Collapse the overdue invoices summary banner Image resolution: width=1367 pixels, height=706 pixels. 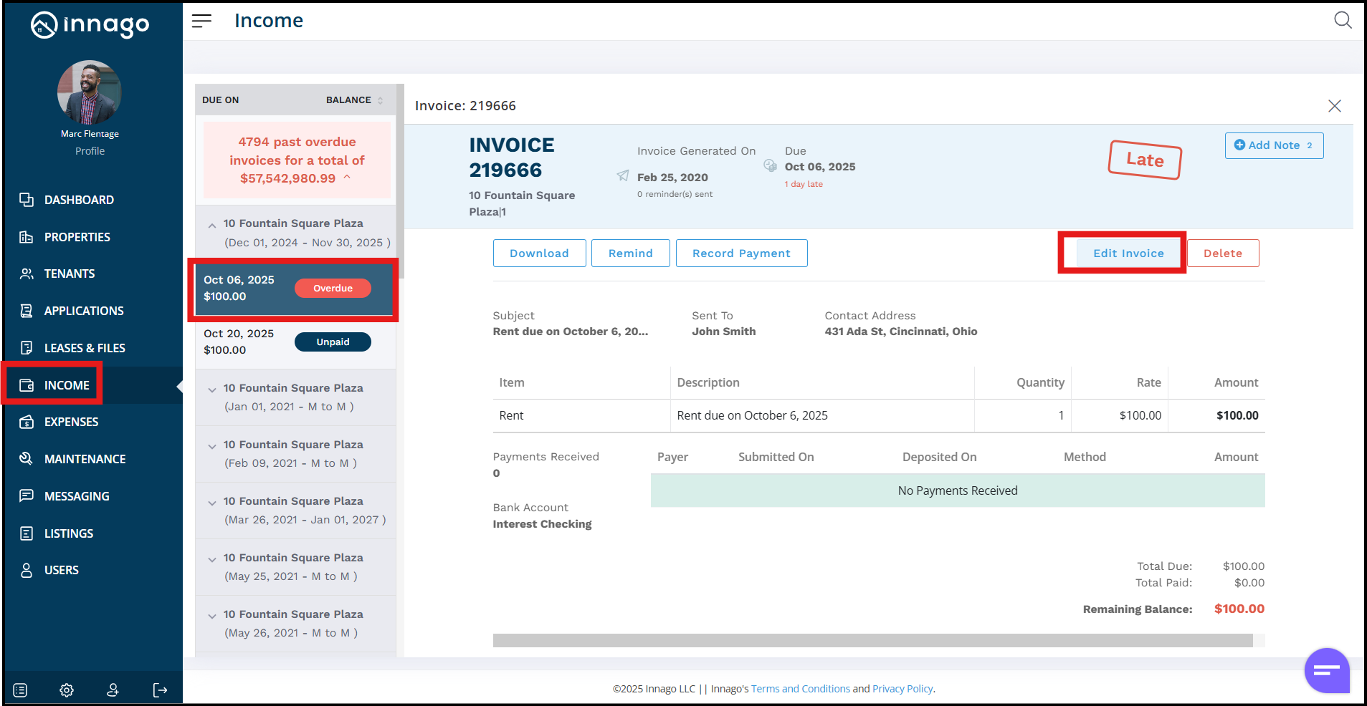pyautogui.click(x=348, y=177)
